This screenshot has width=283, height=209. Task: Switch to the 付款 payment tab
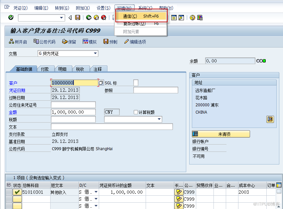click(45, 69)
